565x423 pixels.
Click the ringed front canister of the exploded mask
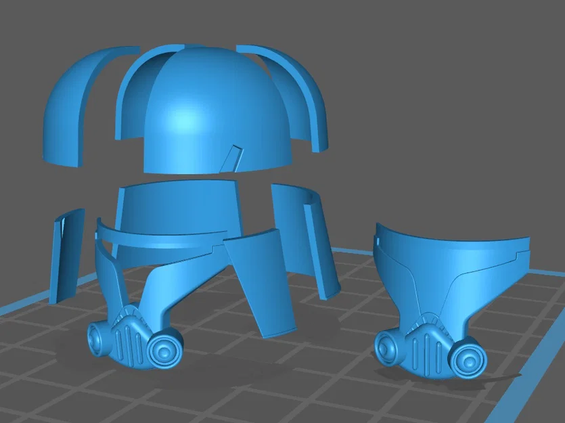pos(164,350)
